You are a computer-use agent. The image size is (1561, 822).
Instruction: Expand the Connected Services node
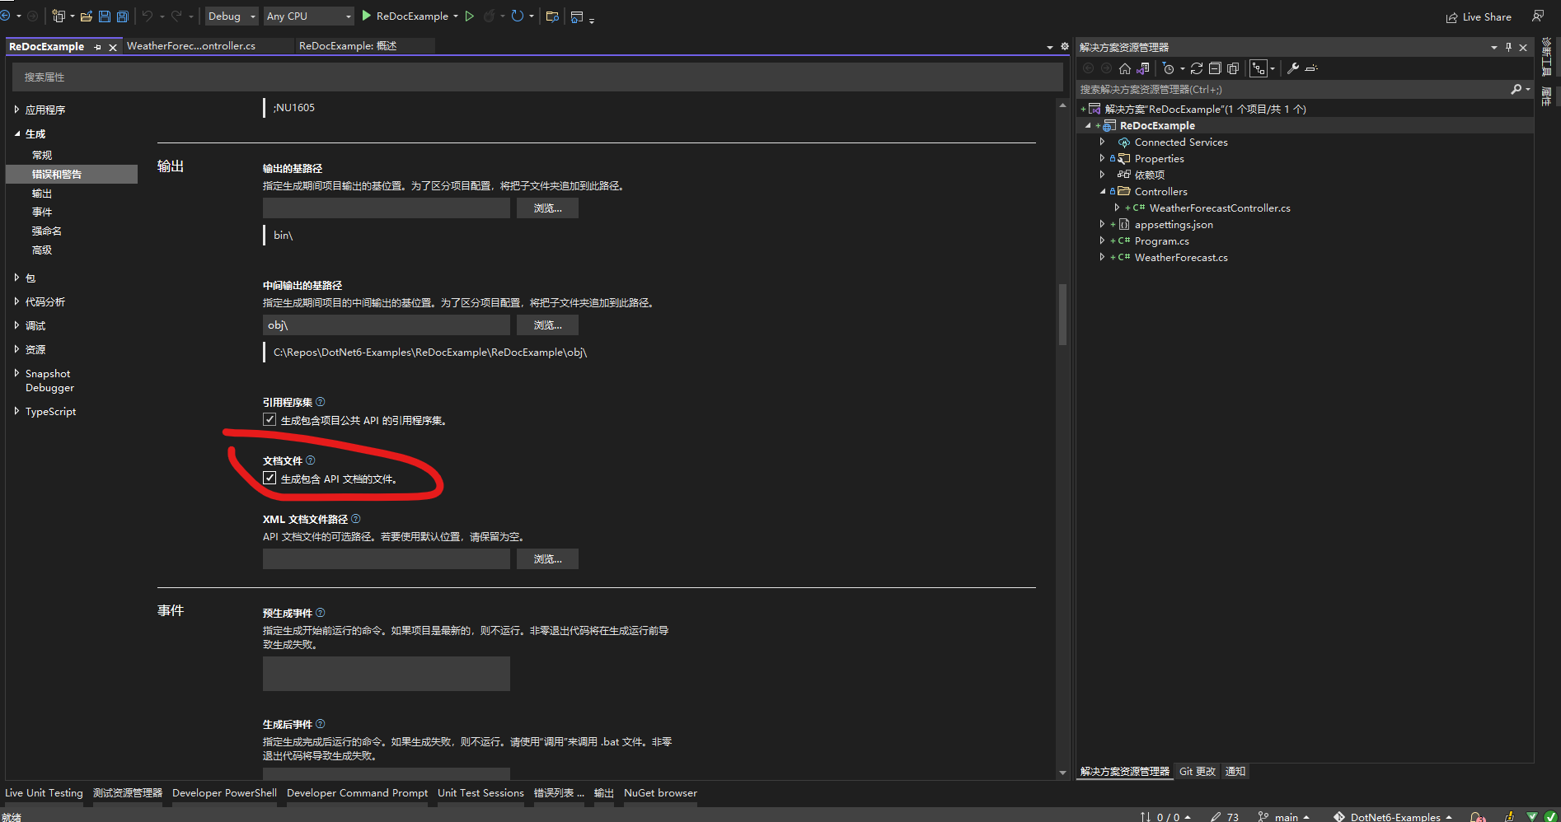coord(1104,142)
